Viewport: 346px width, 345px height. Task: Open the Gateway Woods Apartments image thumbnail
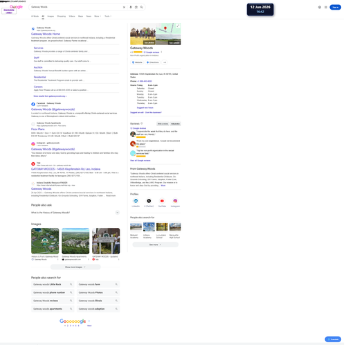tap(75, 241)
